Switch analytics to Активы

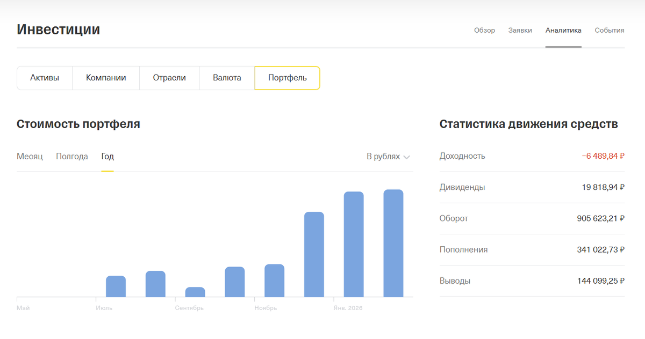[45, 78]
